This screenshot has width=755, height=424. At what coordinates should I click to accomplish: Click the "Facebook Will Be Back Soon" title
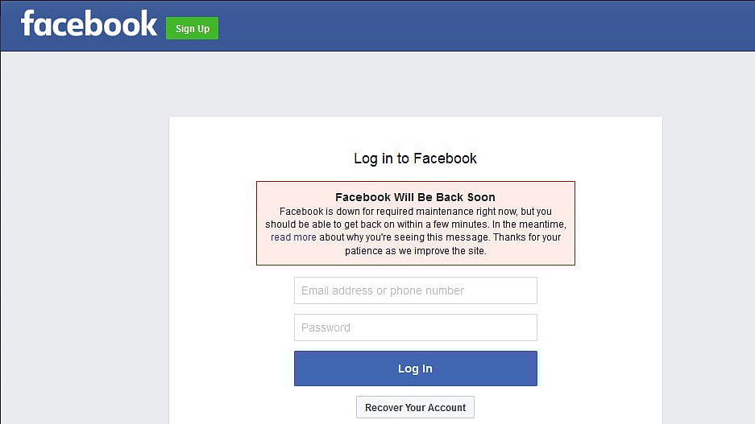415,197
